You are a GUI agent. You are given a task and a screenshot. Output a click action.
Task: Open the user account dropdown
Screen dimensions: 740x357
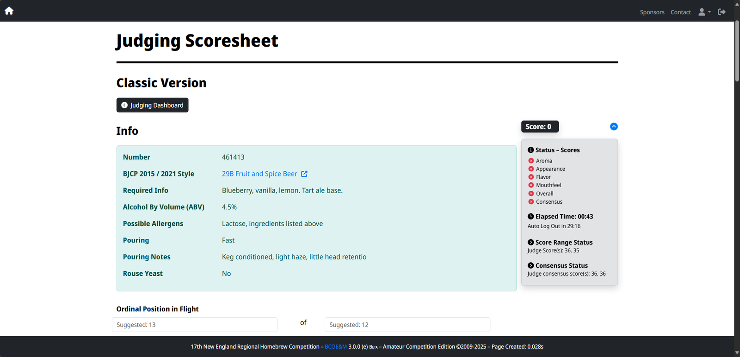pyautogui.click(x=704, y=12)
